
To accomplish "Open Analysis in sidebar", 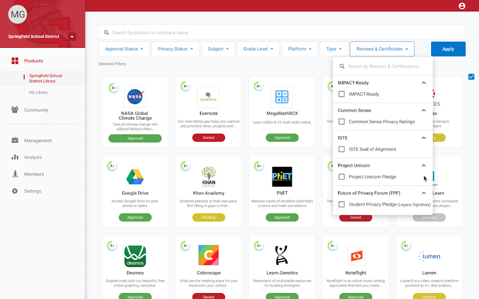I will point(33,157).
